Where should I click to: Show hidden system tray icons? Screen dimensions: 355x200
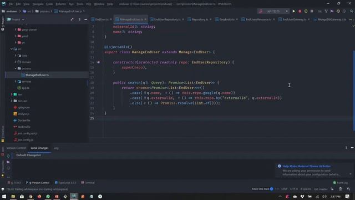click(280, 196)
